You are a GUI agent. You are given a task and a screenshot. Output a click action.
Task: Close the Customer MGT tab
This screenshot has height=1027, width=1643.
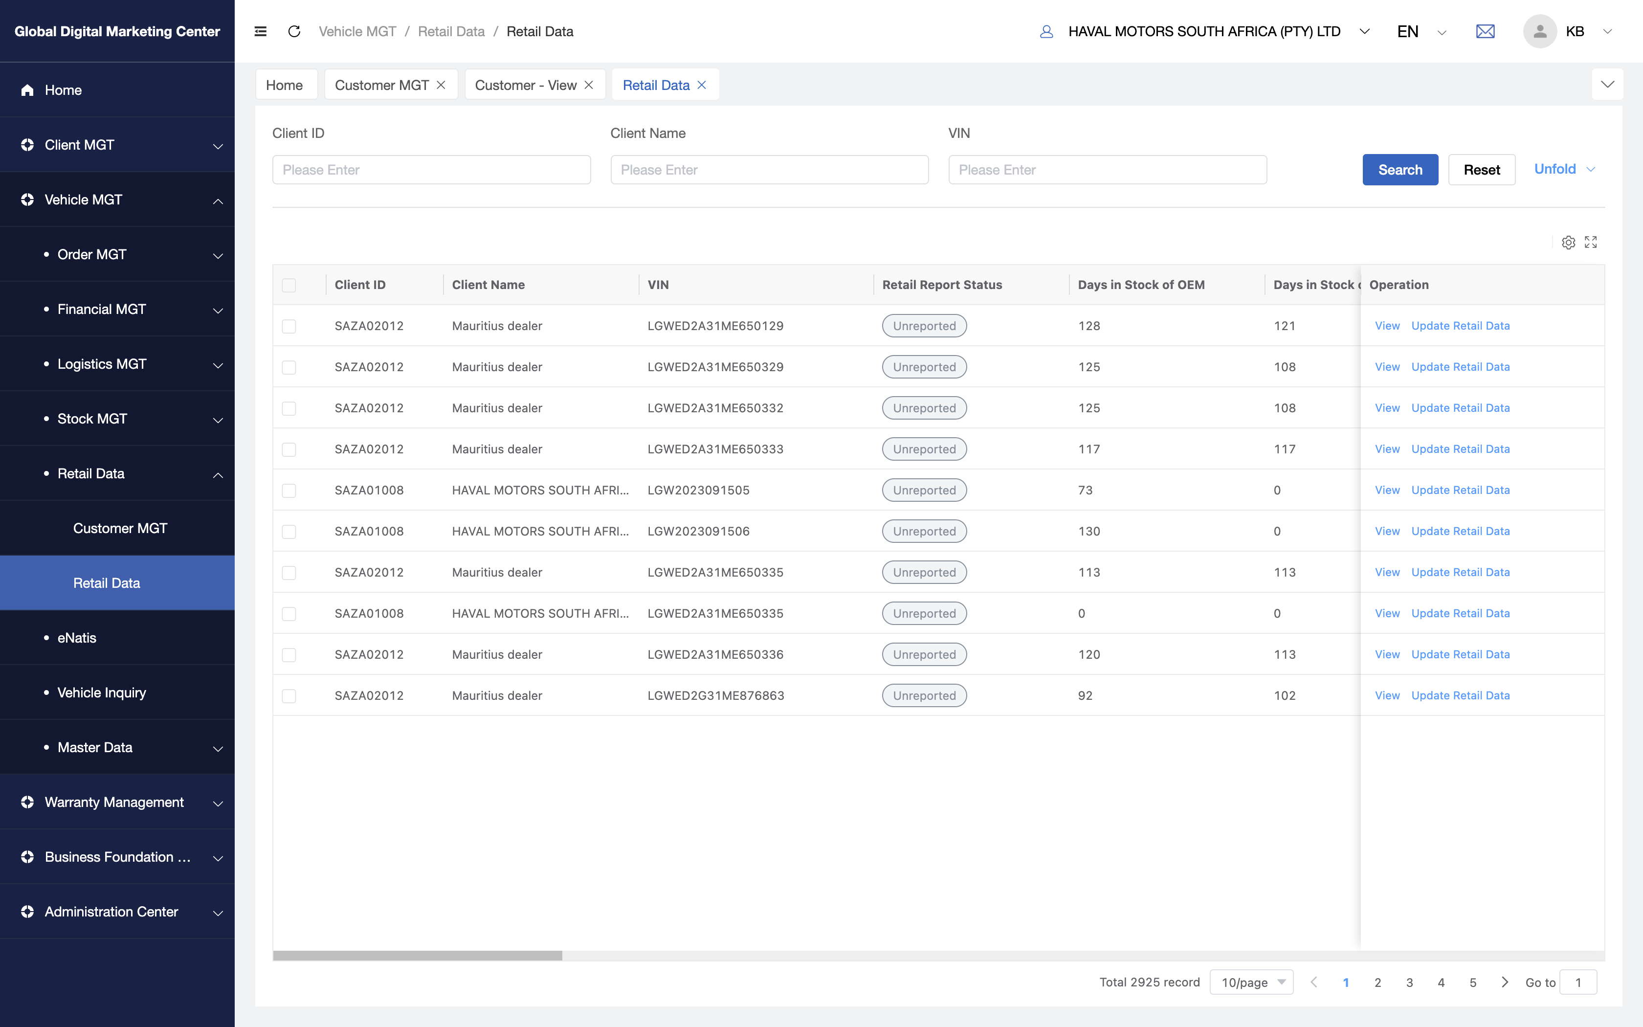[x=441, y=85]
